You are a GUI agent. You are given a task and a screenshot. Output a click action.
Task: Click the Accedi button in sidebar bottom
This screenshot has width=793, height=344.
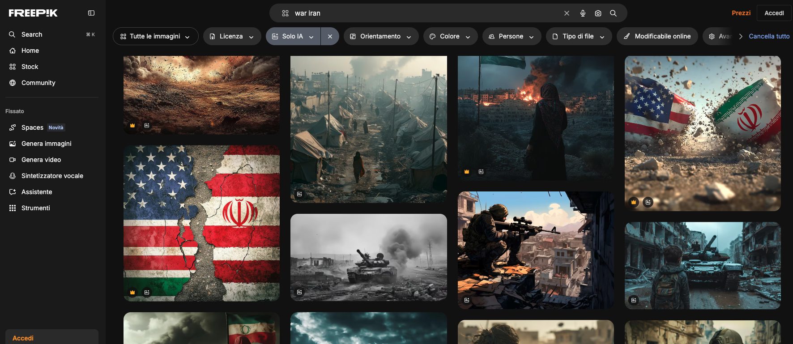click(x=52, y=337)
